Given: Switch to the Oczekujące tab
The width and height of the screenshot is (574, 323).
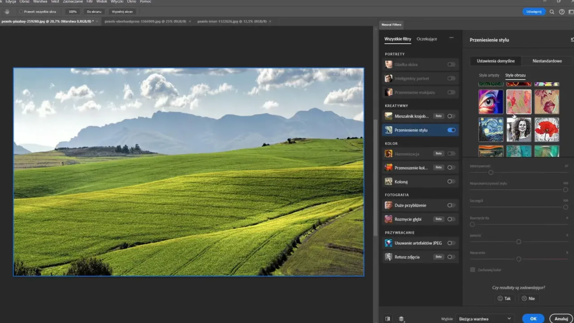Looking at the screenshot, I should point(426,39).
